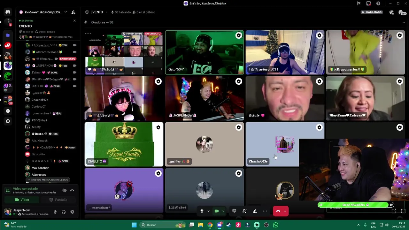The width and height of the screenshot is (409, 230).
Task: Open chat bubble with 99+ badge
Action: pos(402,12)
